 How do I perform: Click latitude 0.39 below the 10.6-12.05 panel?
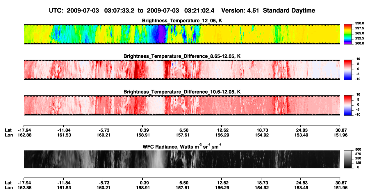pyautogui.click(x=144, y=130)
